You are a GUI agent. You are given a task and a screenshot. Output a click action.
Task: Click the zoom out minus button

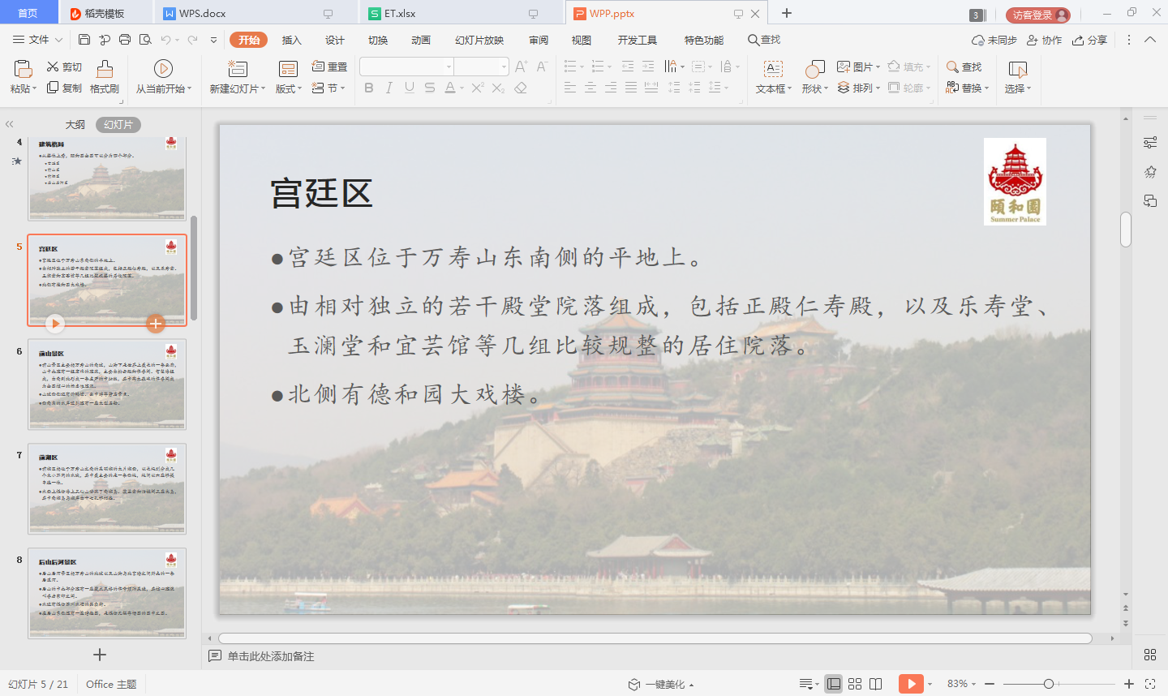(990, 684)
